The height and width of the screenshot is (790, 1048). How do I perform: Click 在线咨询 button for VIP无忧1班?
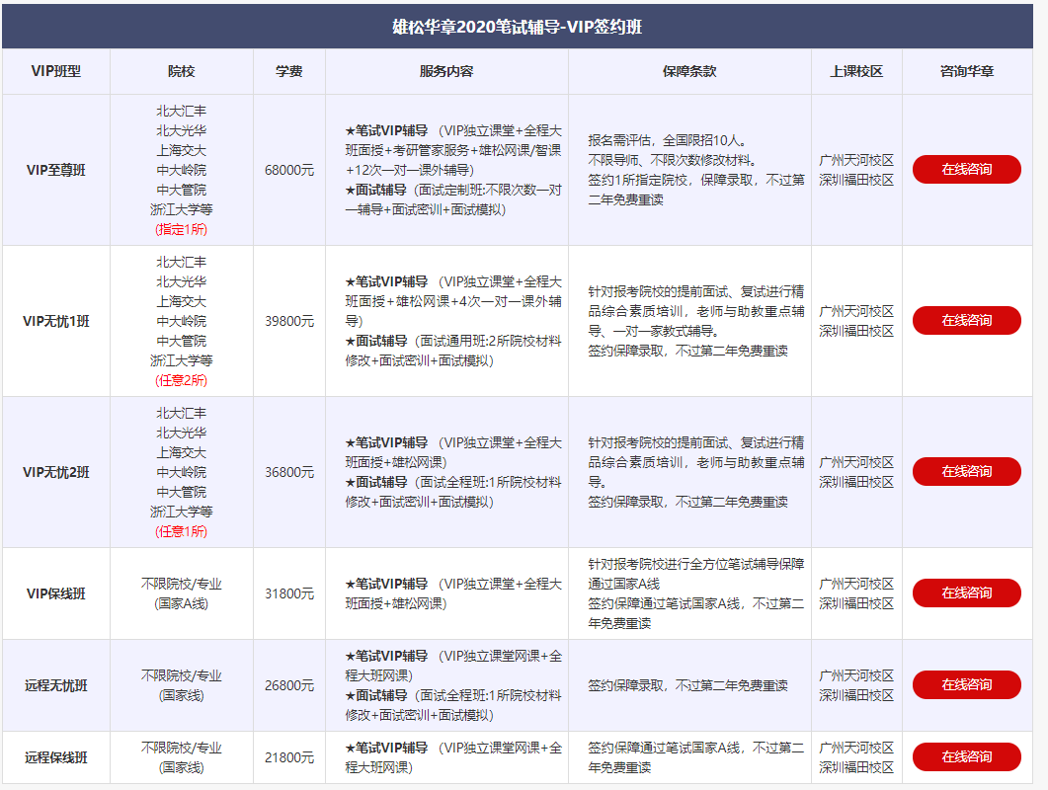[966, 320]
